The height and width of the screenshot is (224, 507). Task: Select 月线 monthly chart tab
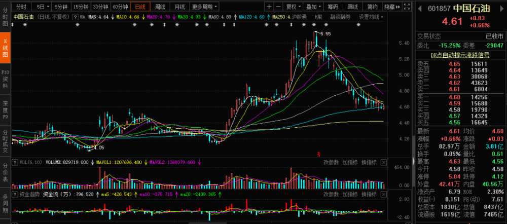click(x=179, y=7)
